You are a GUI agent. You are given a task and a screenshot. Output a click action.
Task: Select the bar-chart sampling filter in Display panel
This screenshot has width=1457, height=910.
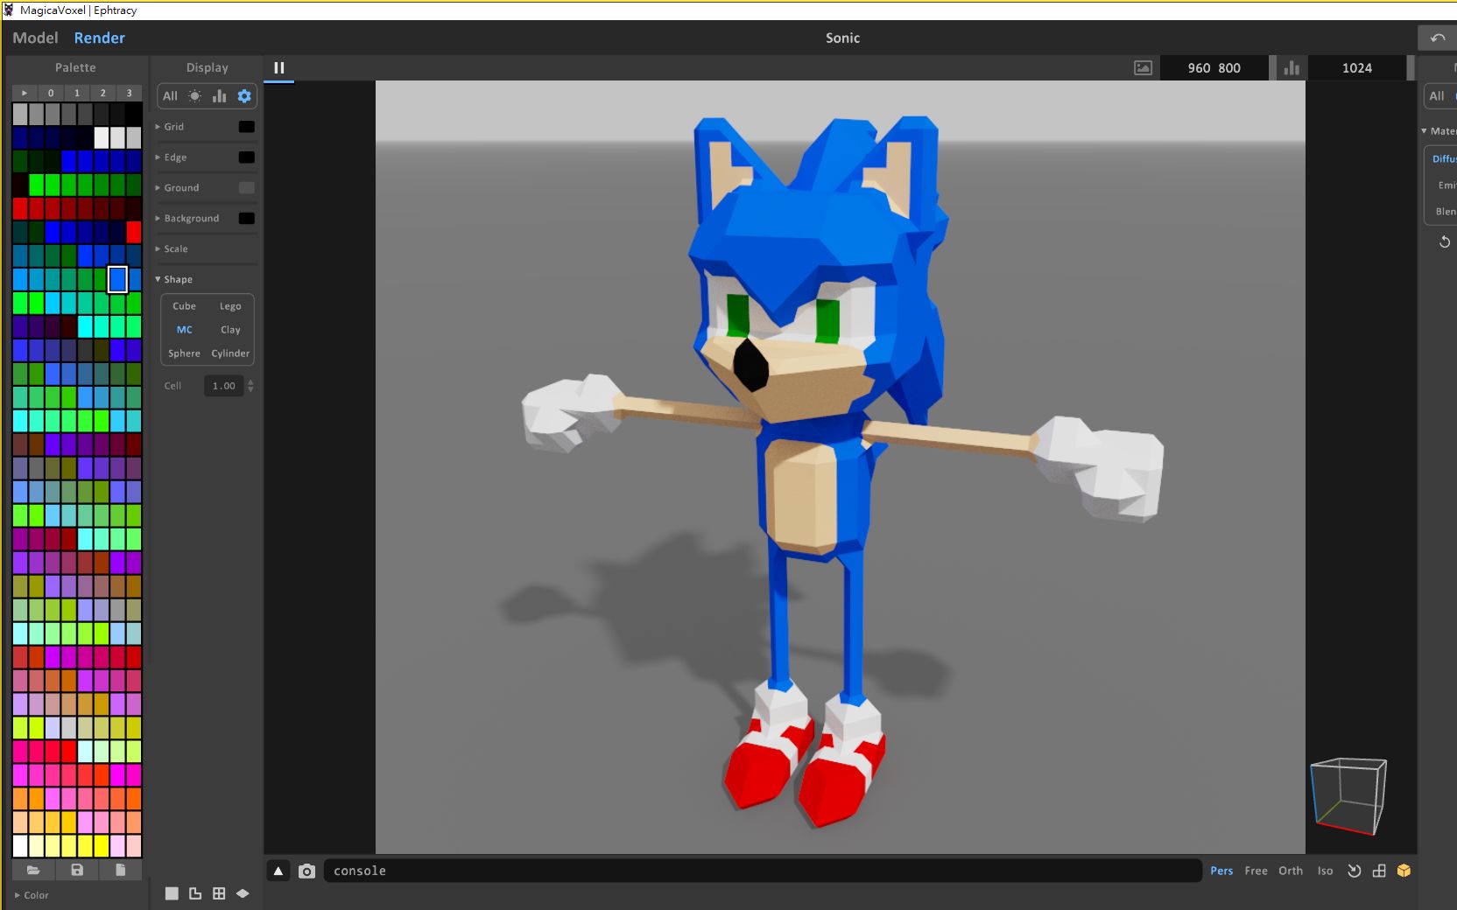tap(219, 96)
